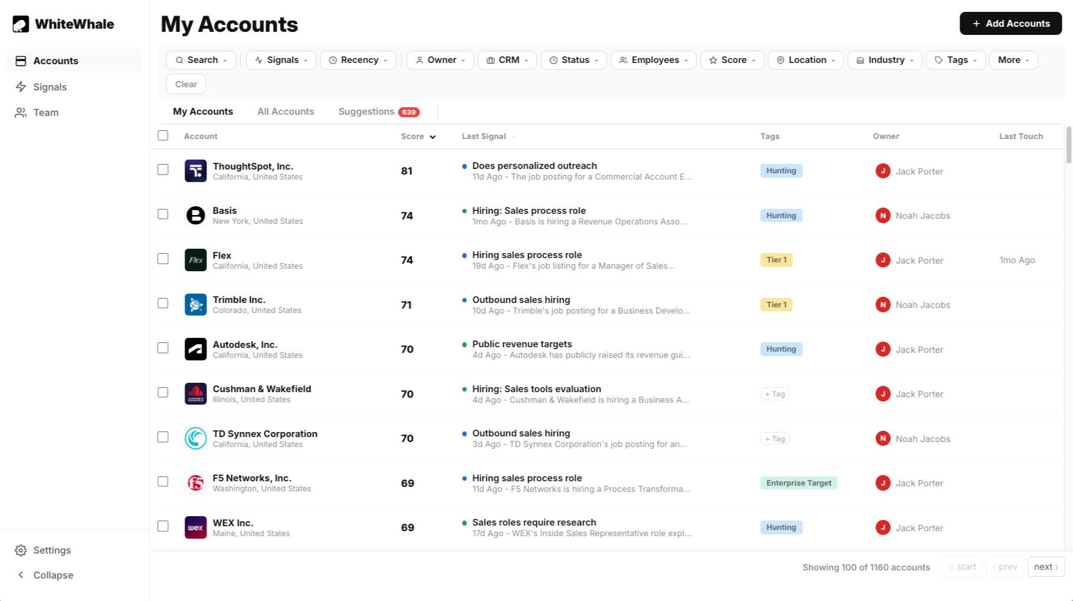Expand the More filters dropdown
Screen dimensions: 1073x601
(1014, 60)
